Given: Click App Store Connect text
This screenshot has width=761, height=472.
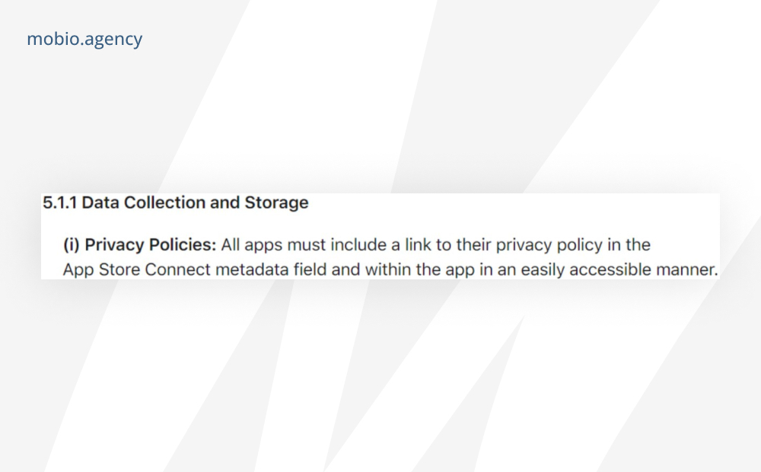Looking at the screenshot, I should (x=137, y=269).
